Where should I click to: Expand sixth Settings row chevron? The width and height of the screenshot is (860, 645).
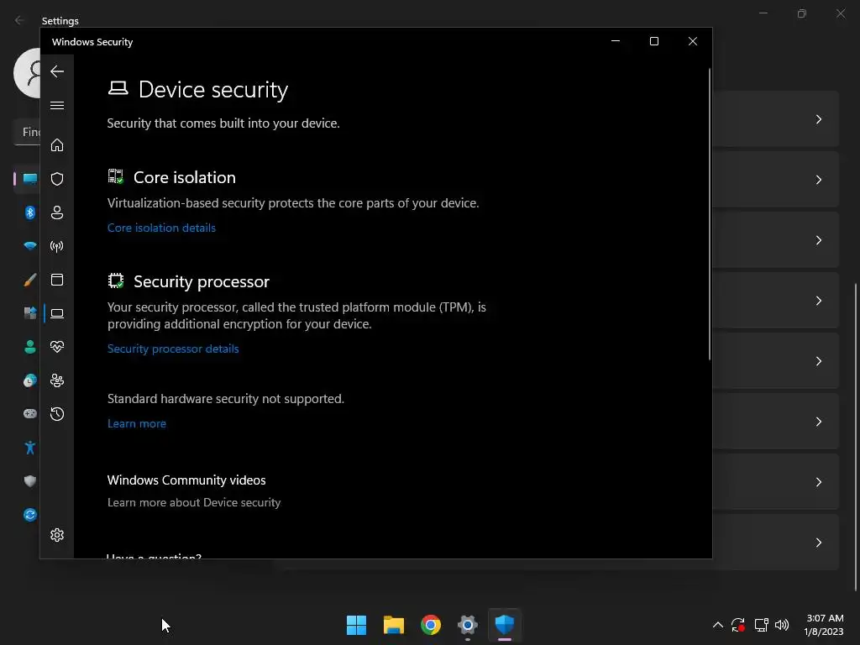818,422
